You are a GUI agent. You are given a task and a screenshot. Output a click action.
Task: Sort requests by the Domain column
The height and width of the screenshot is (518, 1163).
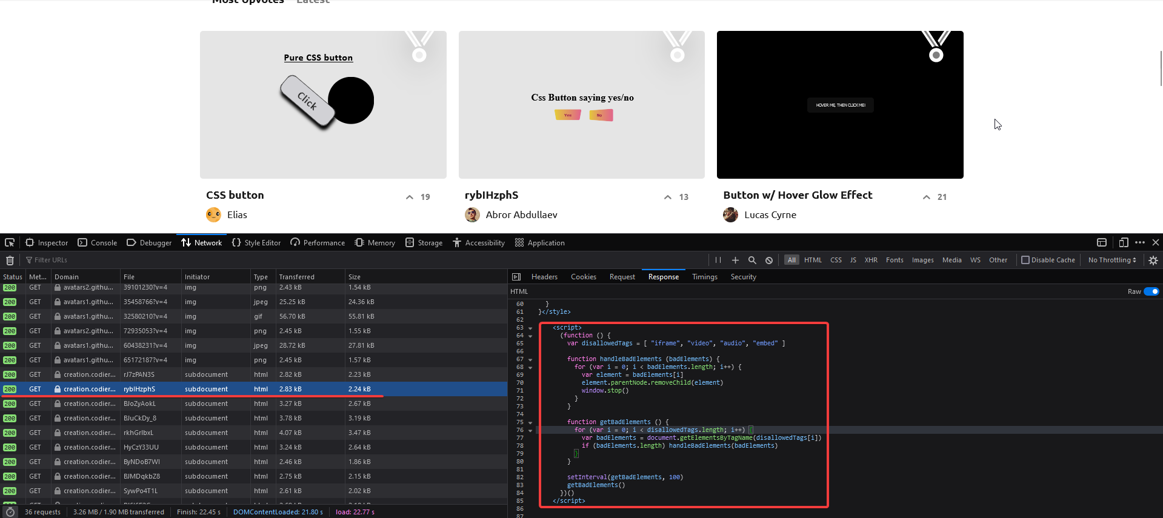point(85,277)
